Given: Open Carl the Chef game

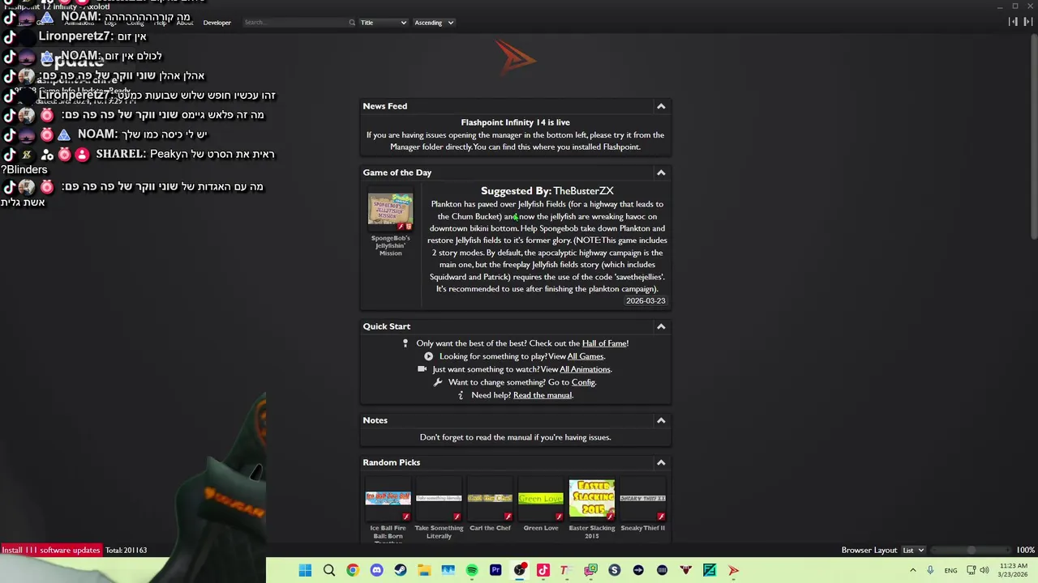Looking at the screenshot, I should click(490, 499).
